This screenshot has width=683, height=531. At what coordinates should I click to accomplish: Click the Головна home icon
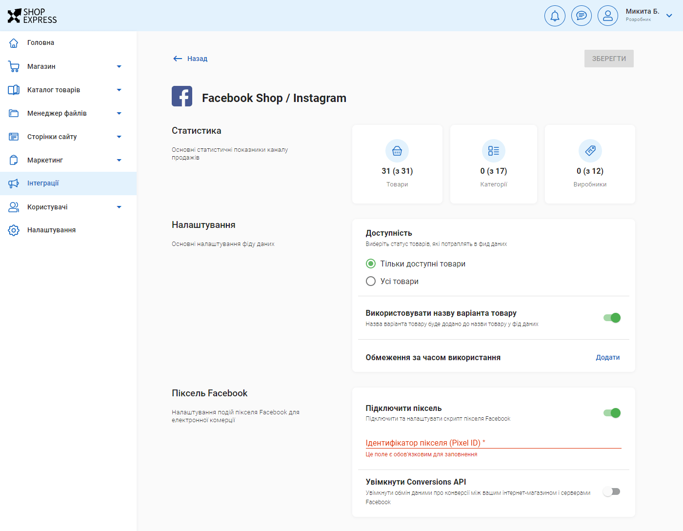click(x=14, y=43)
